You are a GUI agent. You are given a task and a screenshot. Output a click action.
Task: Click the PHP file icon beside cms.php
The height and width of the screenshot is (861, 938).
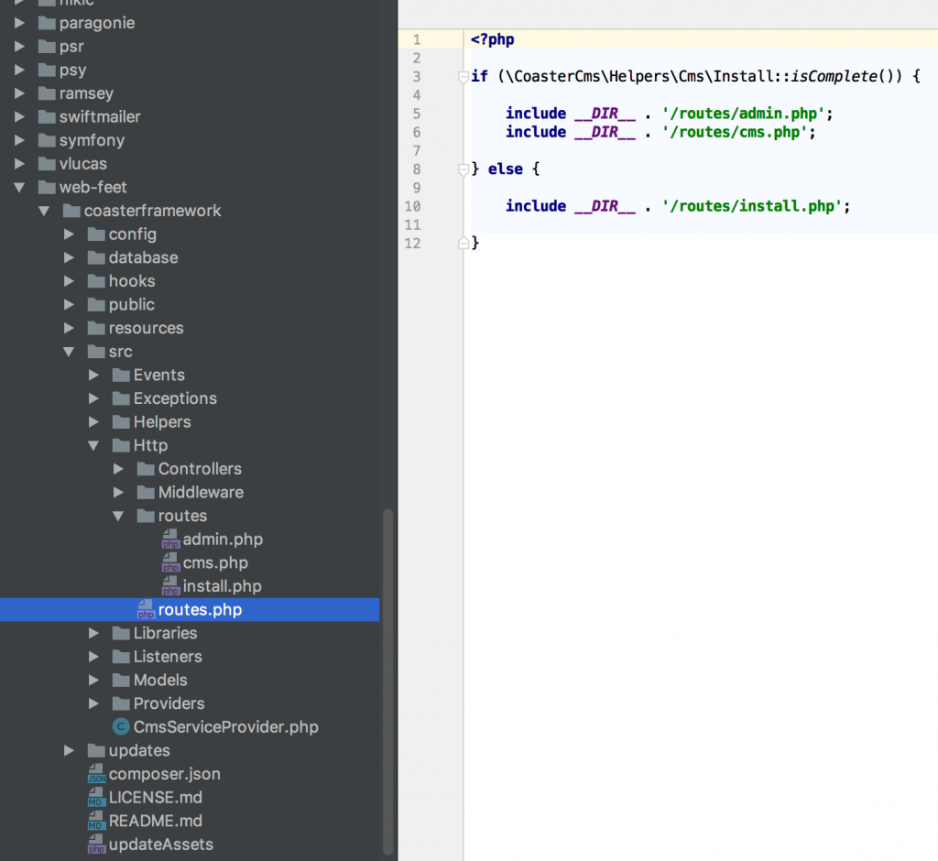pyautogui.click(x=170, y=562)
